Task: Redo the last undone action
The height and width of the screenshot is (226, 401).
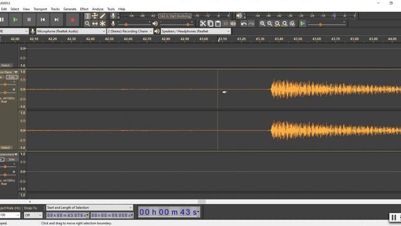Action: click(251, 24)
